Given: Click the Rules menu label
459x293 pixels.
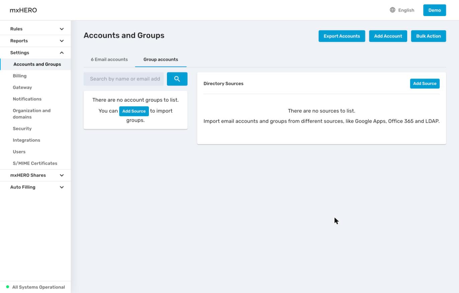Looking at the screenshot, I should [16, 29].
